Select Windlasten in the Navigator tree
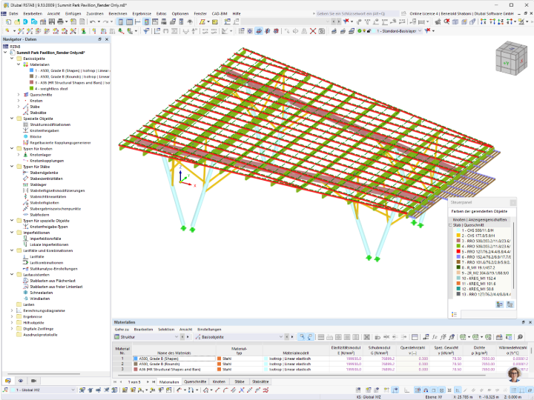 pyautogui.click(x=39, y=299)
